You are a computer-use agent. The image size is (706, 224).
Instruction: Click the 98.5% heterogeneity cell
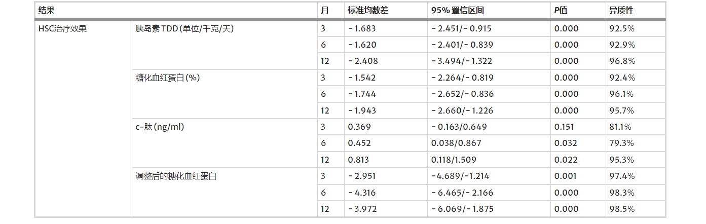coord(621,209)
